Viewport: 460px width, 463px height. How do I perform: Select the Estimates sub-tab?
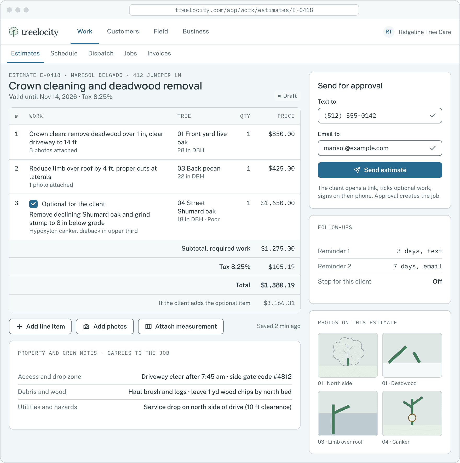[25, 54]
